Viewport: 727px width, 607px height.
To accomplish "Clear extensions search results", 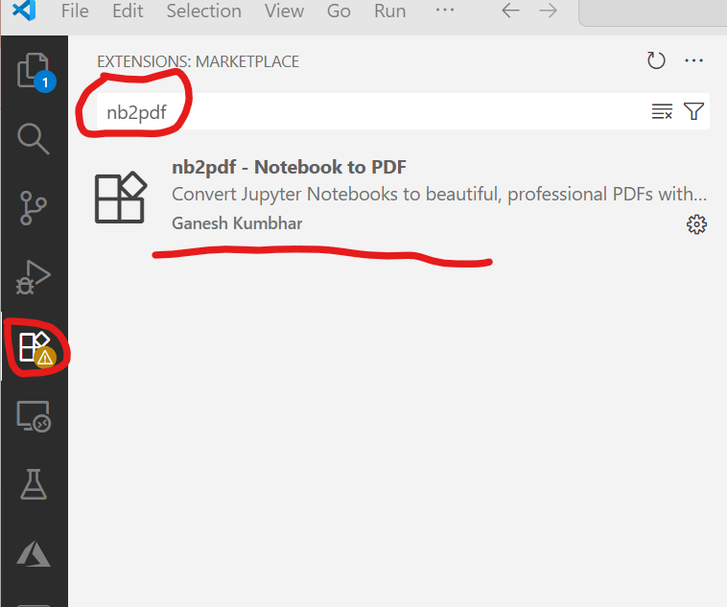I will tap(662, 111).
